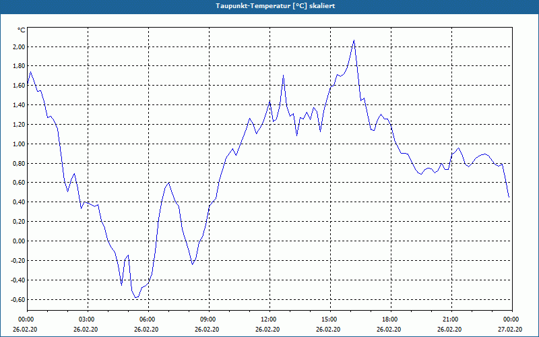Click the 18:00 time label

(x=391, y=319)
